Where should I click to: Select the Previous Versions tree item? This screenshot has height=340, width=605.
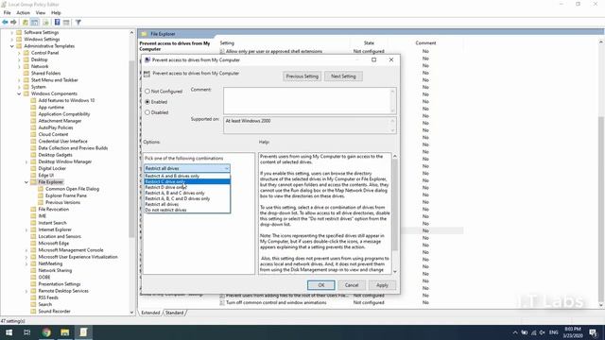tap(63, 202)
